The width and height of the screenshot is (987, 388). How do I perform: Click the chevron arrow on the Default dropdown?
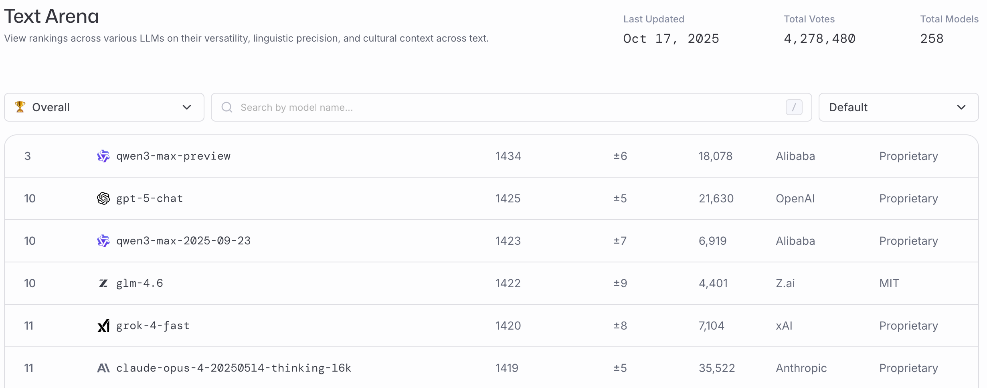point(961,107)
